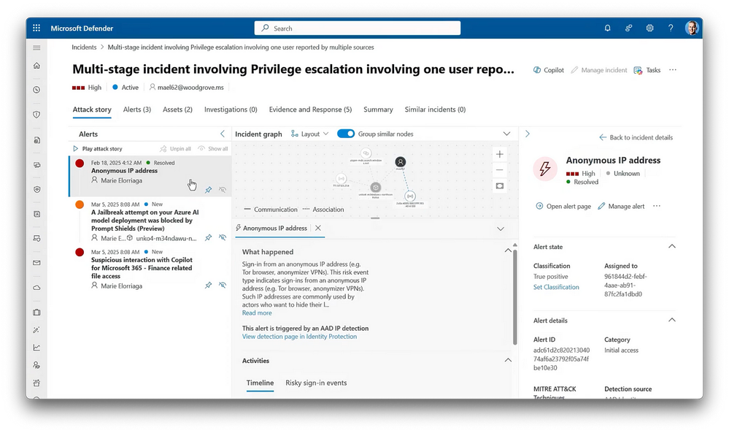
Task: Open the Tasks button
Action: pyautogui.click(x=647, y=70)
